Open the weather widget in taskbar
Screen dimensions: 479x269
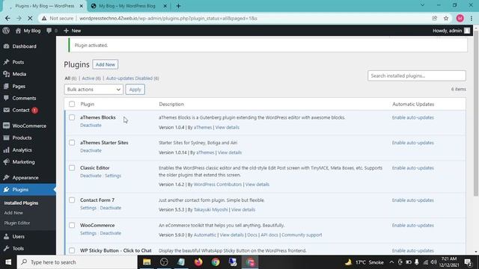click(x=364, y=262)
